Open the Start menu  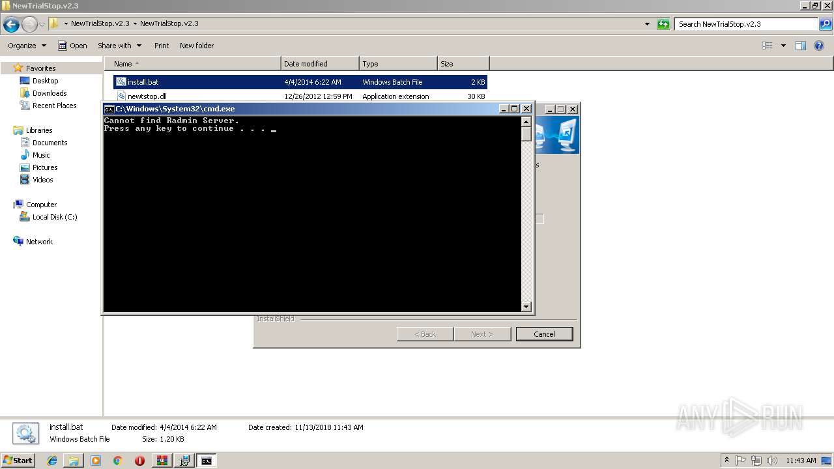tap(18, 461)
